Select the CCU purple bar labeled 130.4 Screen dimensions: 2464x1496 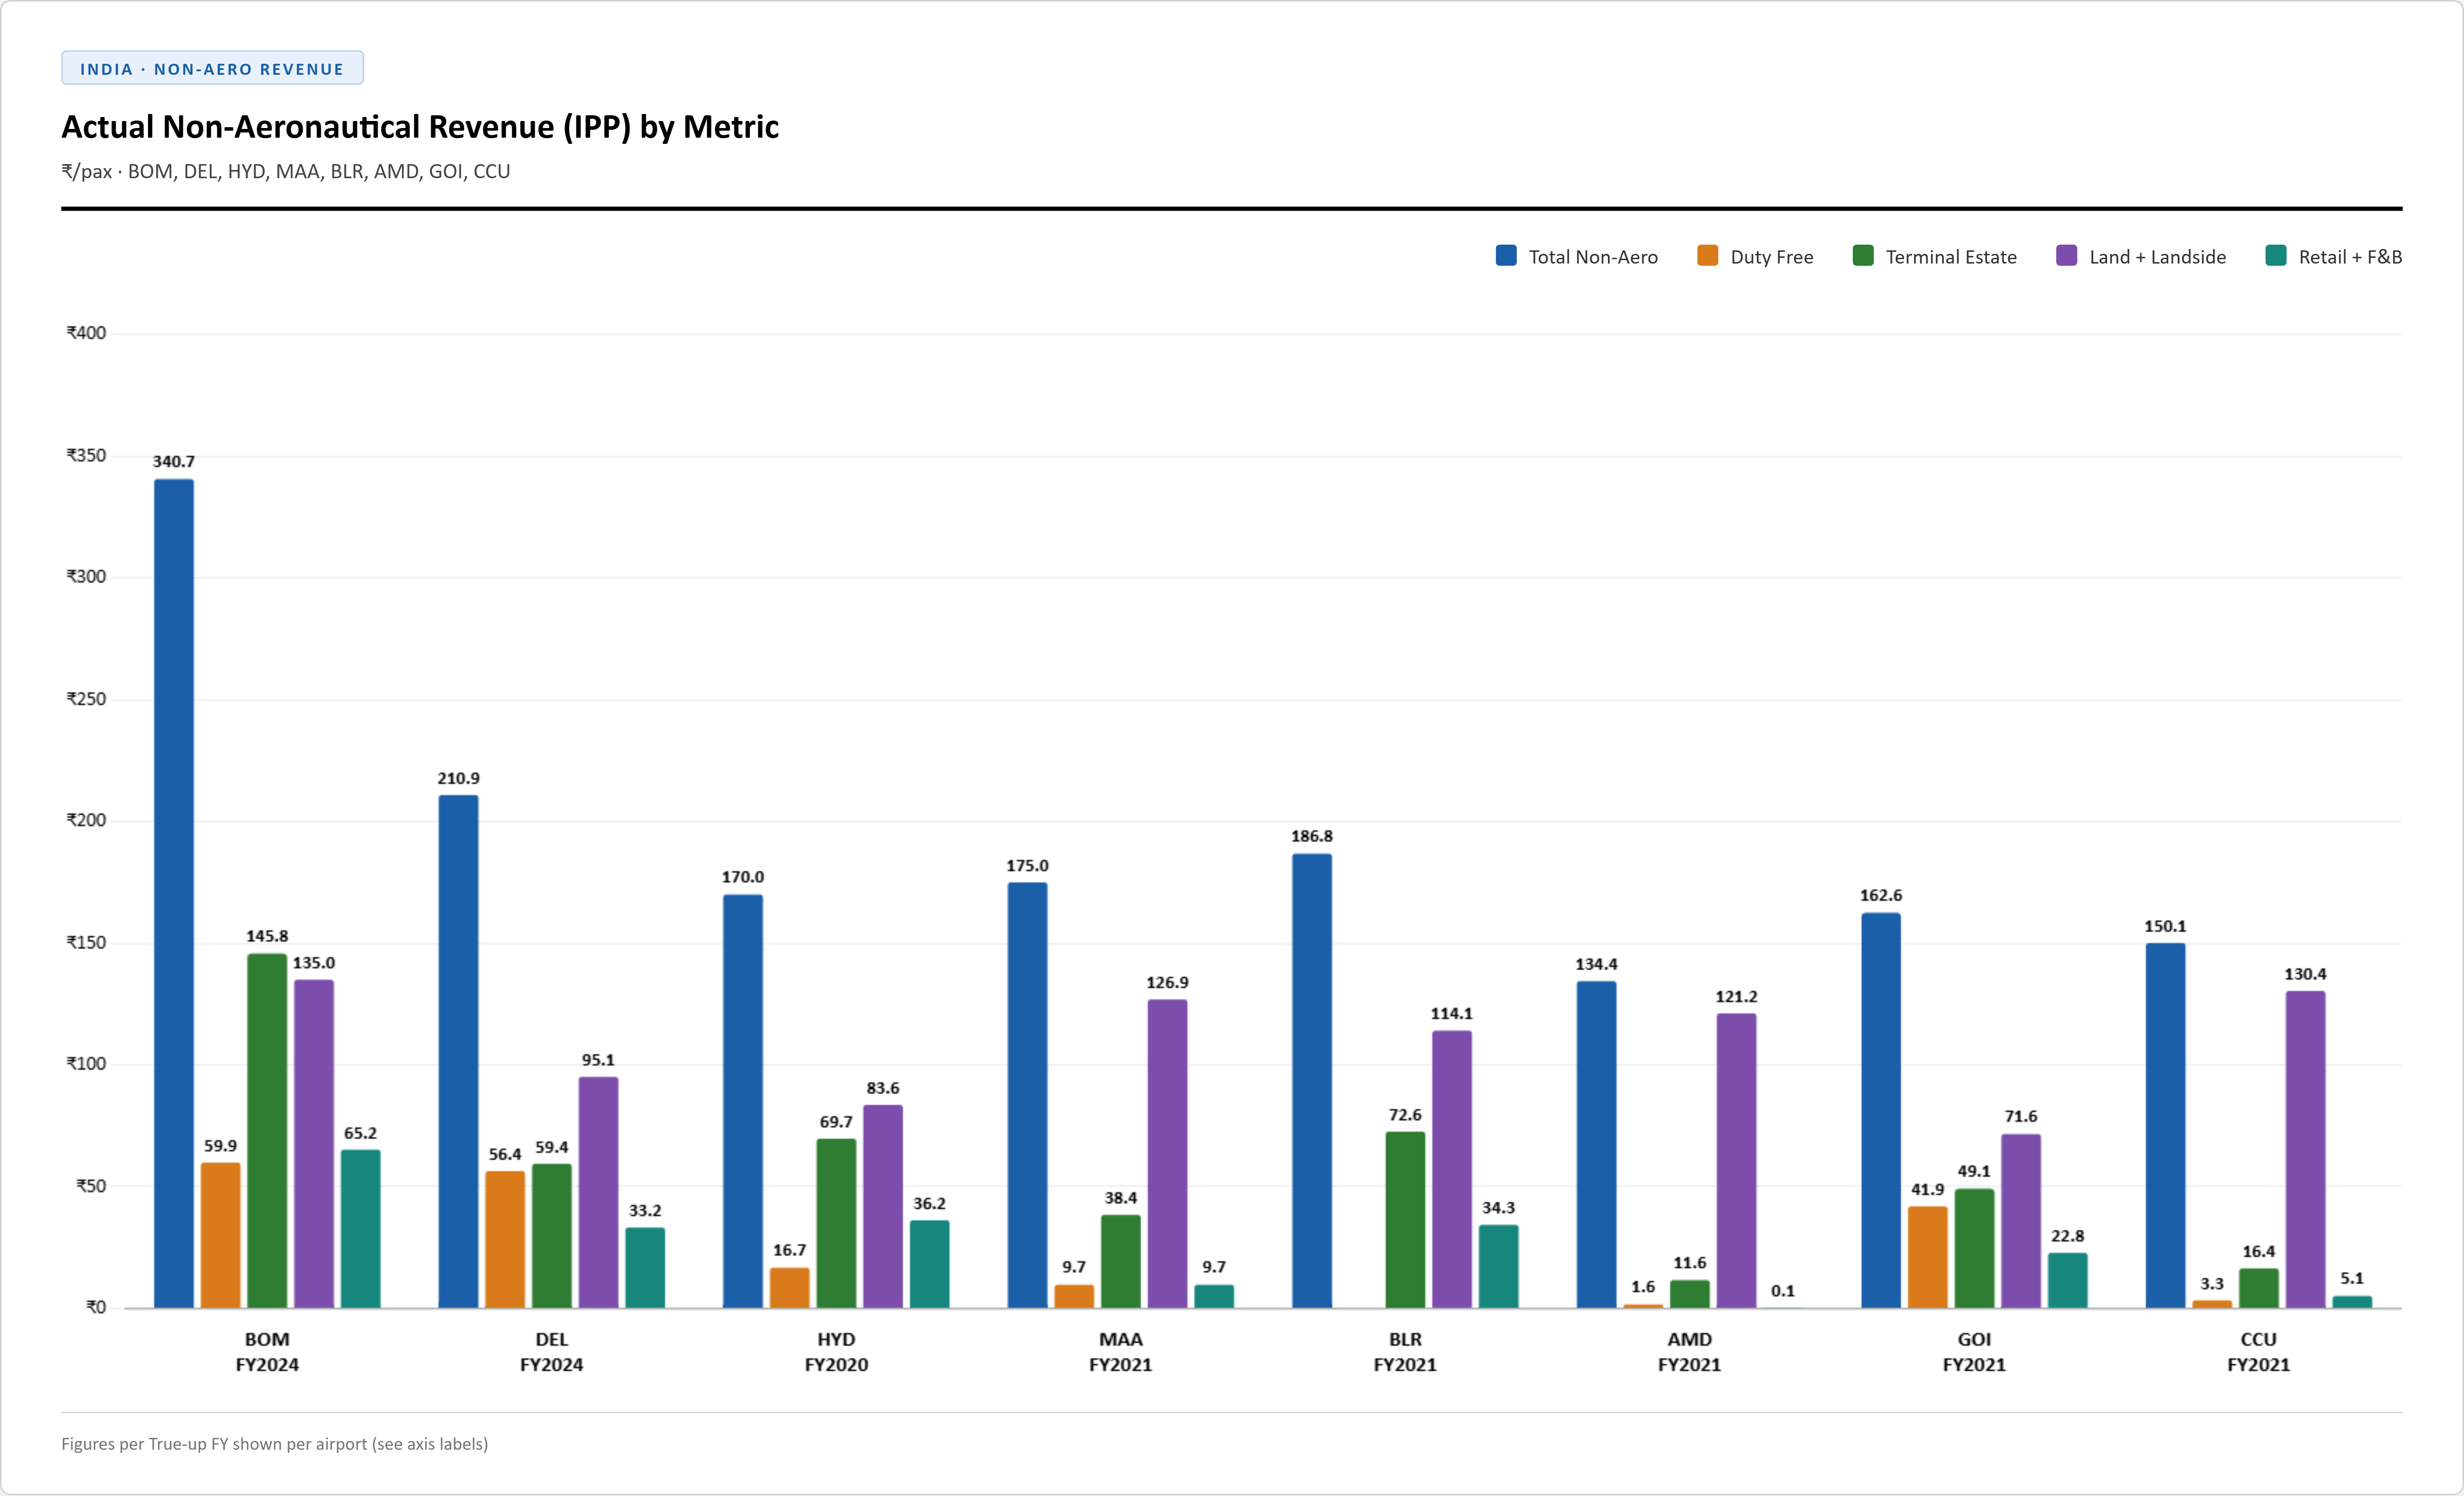click(x=2305, y=1149)
